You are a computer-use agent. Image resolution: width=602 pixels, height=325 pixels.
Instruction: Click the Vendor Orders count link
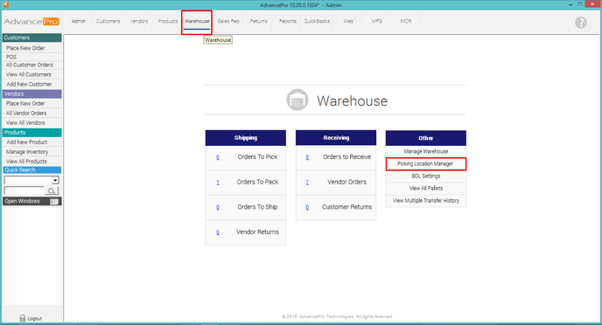[x=307, y=183]
